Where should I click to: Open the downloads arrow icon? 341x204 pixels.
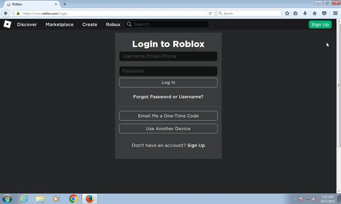click(x=305, y=13)
